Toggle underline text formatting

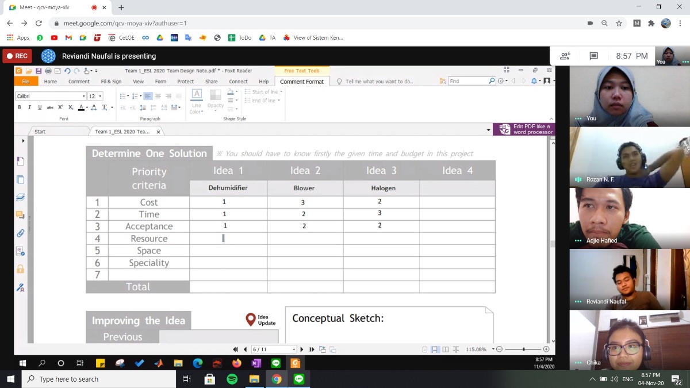pyautogui.click(x=40, y=107)
